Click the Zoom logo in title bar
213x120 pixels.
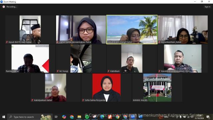[x=1, y=2]
